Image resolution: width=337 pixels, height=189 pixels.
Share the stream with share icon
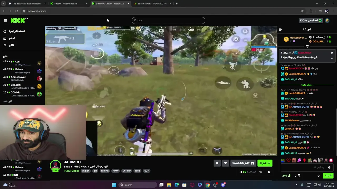tap(260, 172)
